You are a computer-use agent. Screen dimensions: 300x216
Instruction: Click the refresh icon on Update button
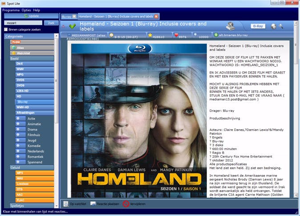pyautogui.click(x=26, y=16)
